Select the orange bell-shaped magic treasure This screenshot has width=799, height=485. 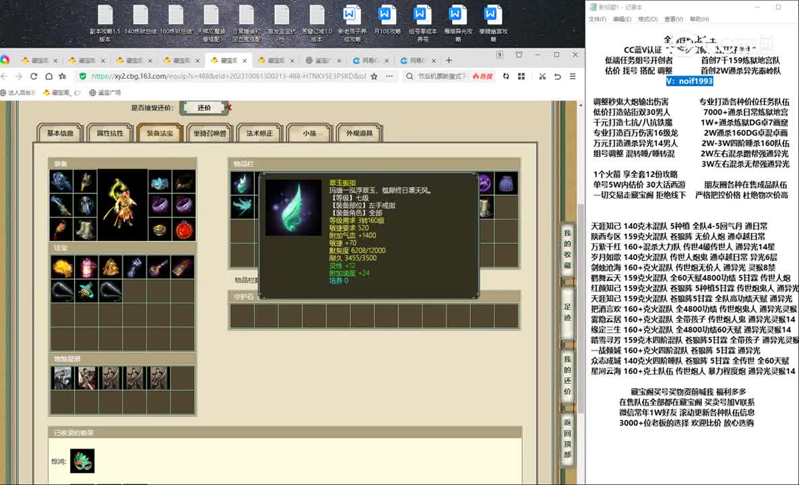pos(110,267)
